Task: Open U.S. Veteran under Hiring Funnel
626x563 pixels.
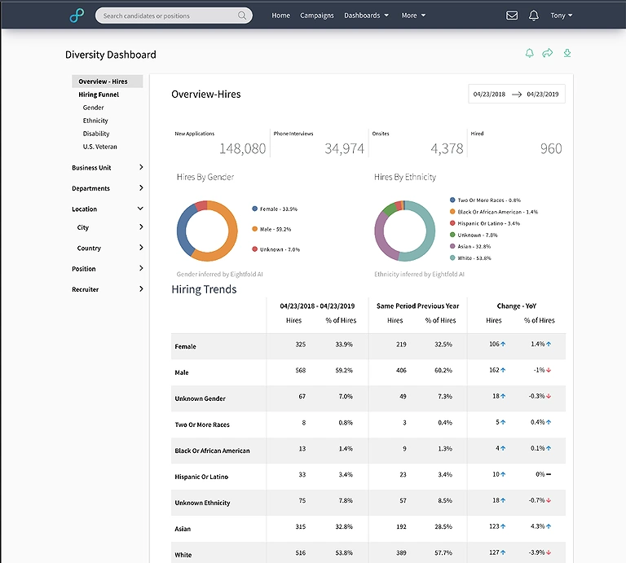Action: tap(99, 147)
